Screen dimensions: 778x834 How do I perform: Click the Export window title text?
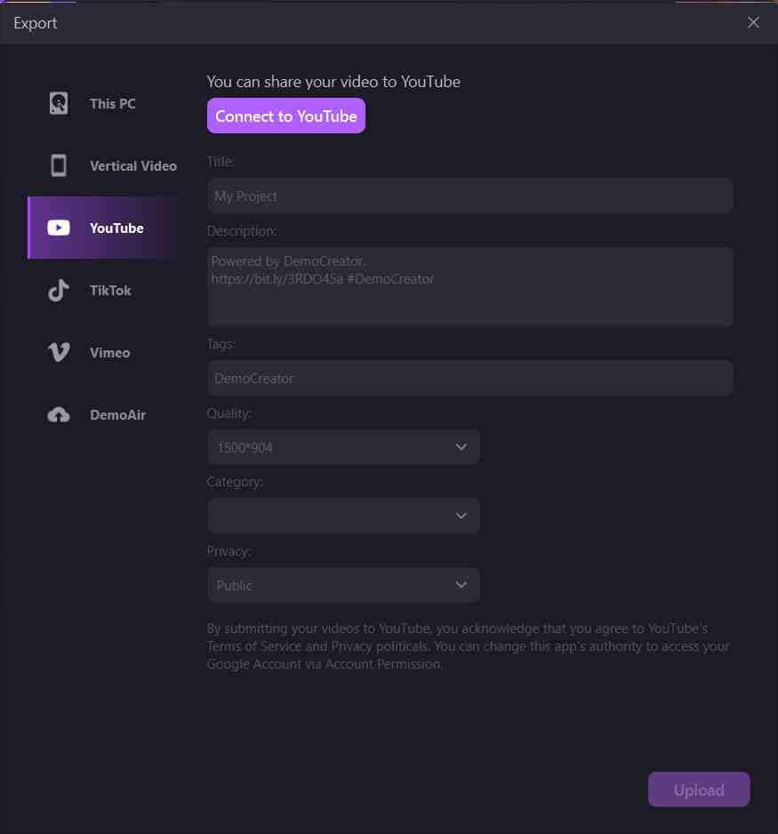point(35,23)
